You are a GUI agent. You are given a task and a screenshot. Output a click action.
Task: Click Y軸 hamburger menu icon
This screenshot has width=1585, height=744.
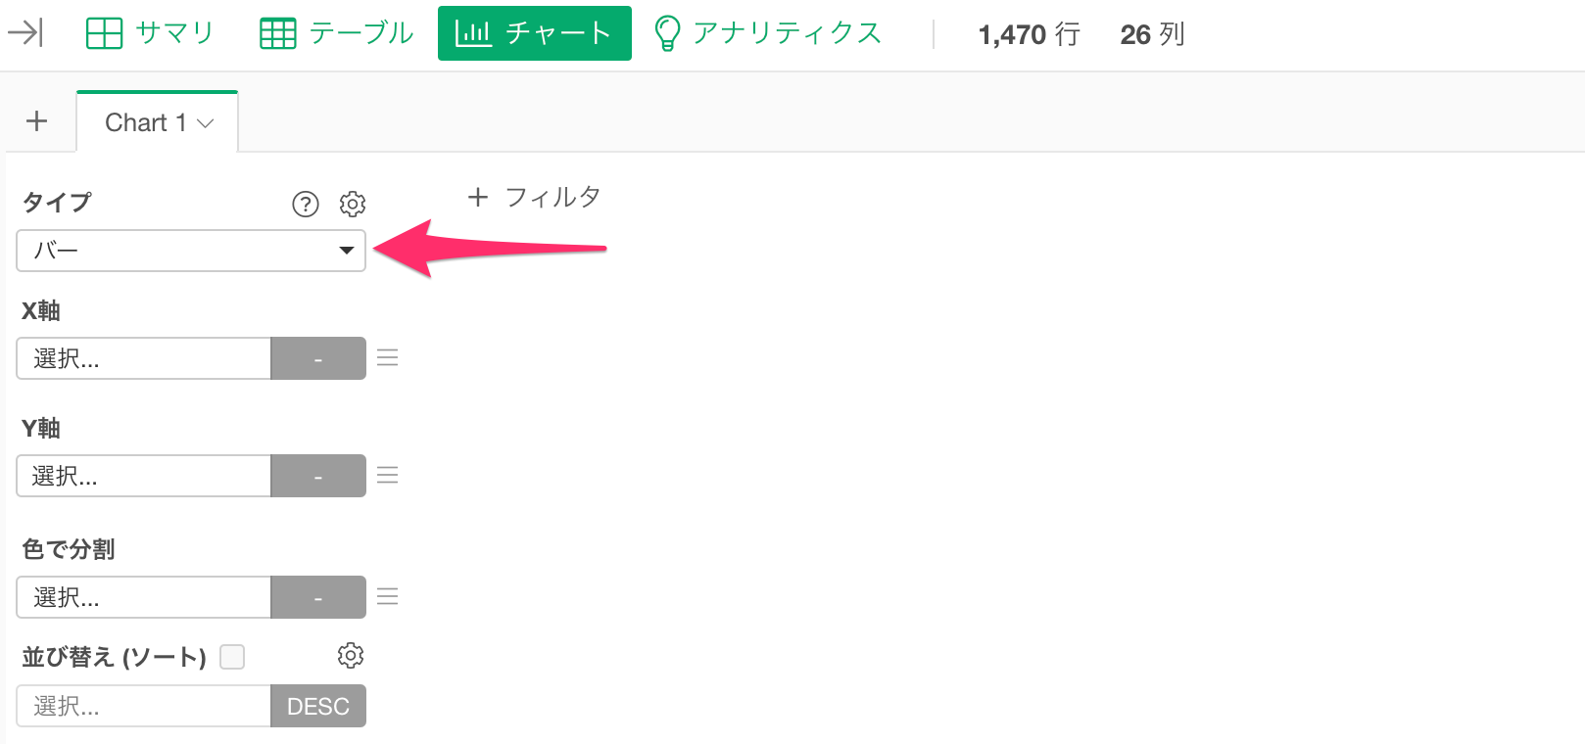(x=388, y=476)
